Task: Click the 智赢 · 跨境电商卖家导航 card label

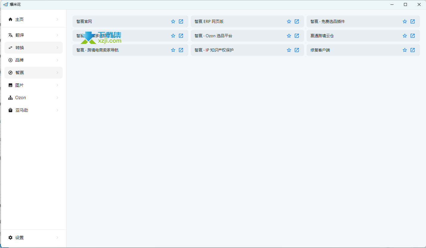Action: [x=97, y=50]
